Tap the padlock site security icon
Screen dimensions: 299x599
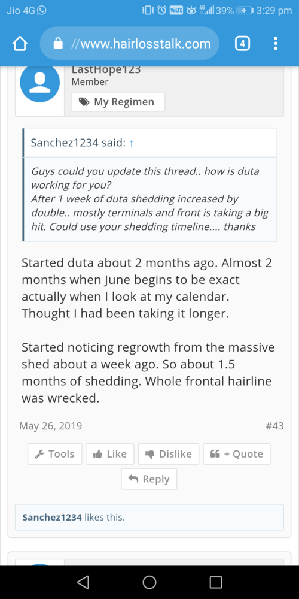[58, 44]
